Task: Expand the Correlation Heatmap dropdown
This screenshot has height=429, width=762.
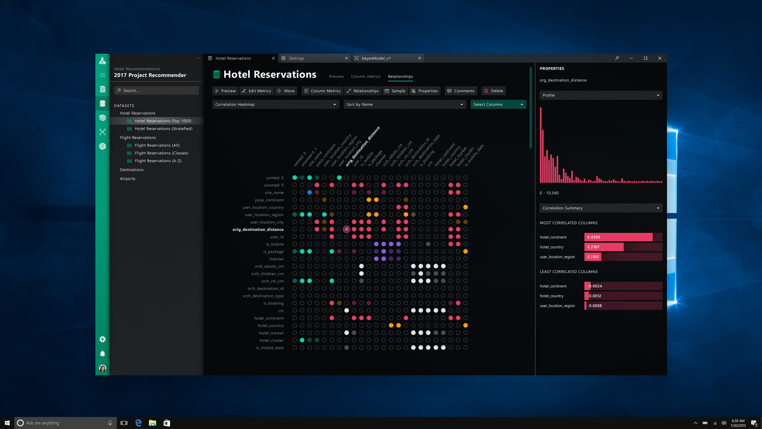Action: pyautogui.click(x=275, y=104)
